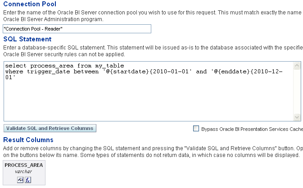Click the SQL box scroll up arrow
This screenshot has width=303, height=188.
tap(297, 66)
